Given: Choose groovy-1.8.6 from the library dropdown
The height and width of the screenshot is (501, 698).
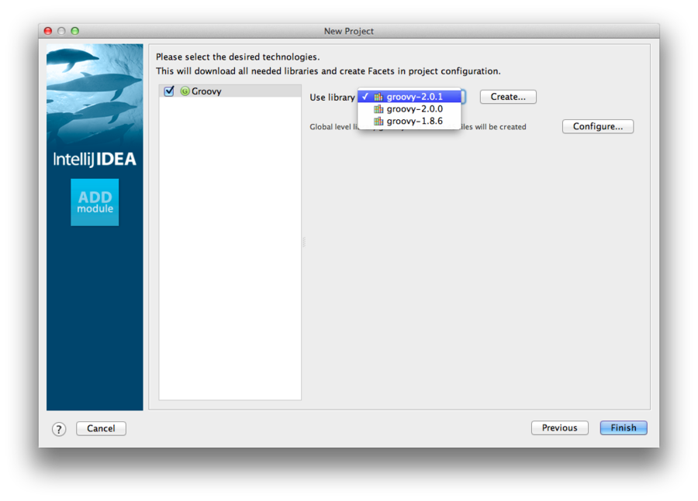Looking at the screenshot, I should coord(409,121).
